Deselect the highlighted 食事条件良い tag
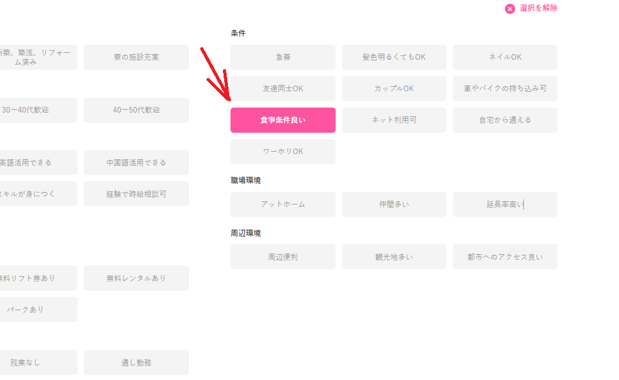This screenshot has height=380, width=619. [x=283, y=120]
